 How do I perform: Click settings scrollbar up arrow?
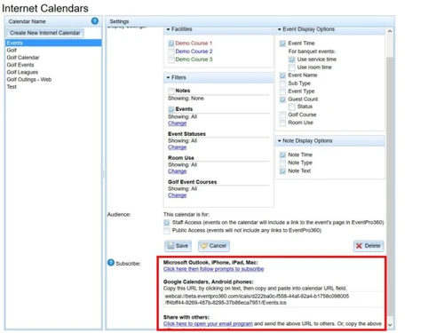click(390, 31)
